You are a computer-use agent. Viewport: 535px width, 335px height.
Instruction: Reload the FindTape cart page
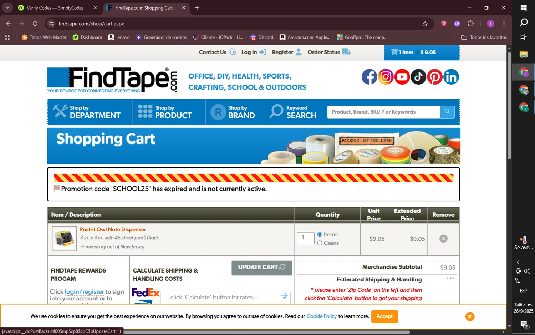(x=35, y=24)
